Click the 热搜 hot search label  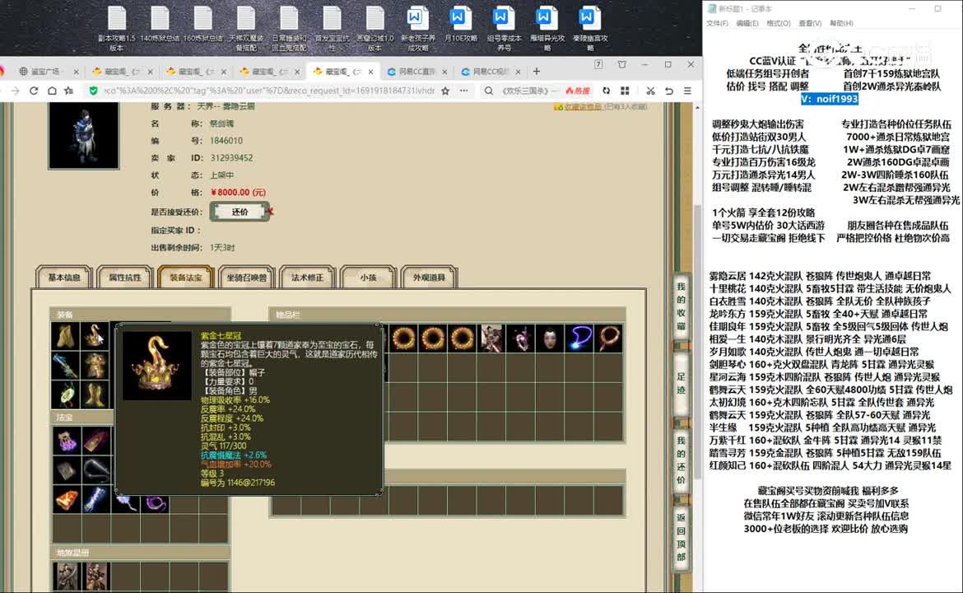pos(578,91)
